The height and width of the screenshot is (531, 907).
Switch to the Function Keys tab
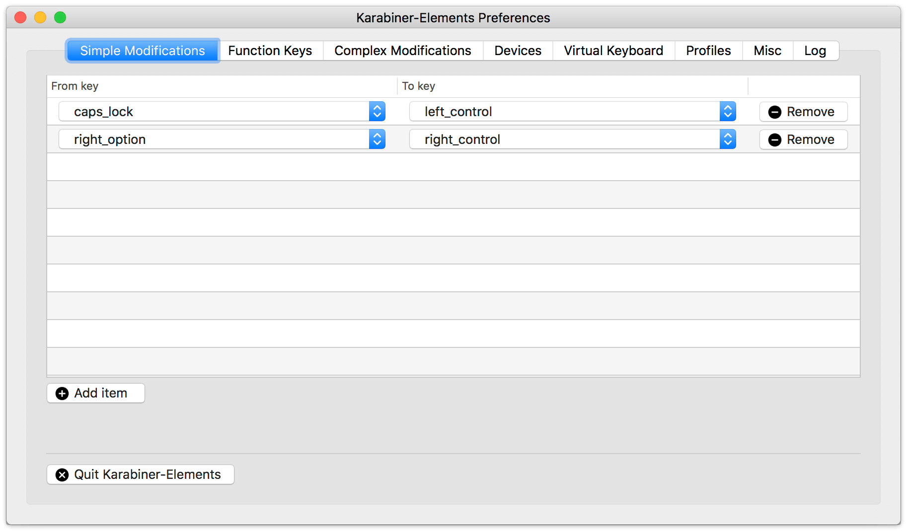(270, 51)
